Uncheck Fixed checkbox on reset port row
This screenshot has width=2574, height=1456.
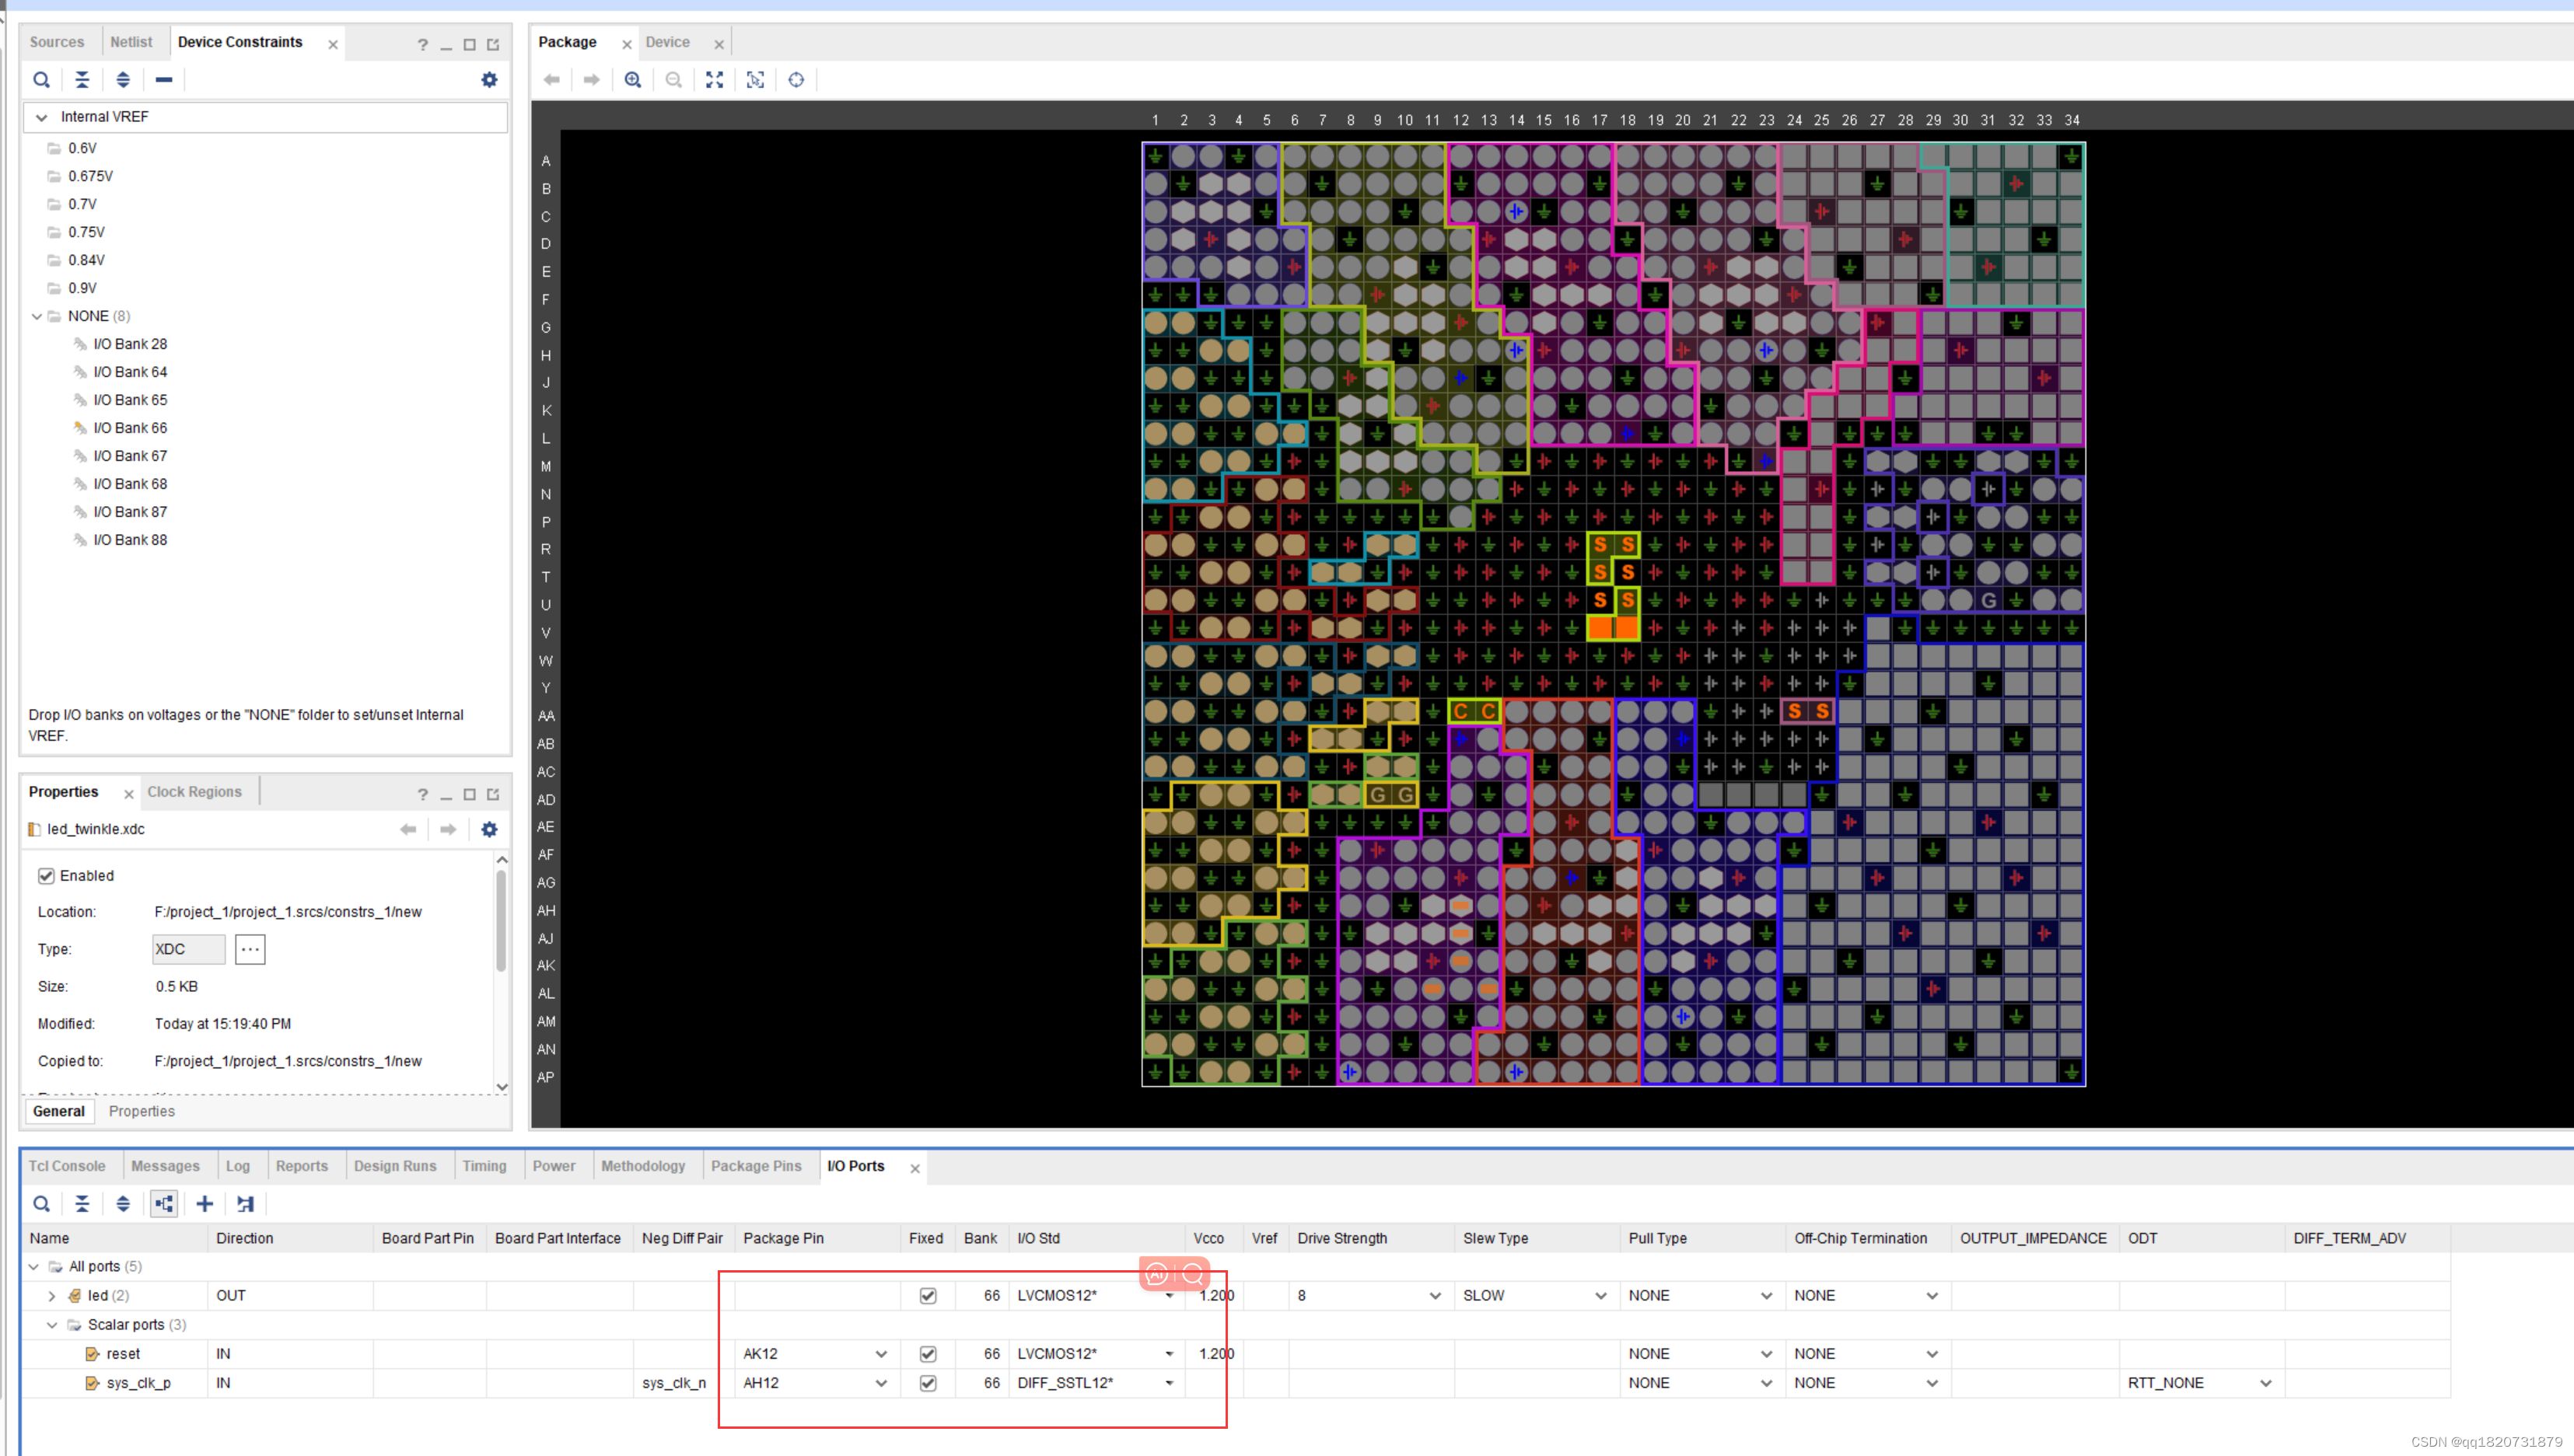(928, 1354)
